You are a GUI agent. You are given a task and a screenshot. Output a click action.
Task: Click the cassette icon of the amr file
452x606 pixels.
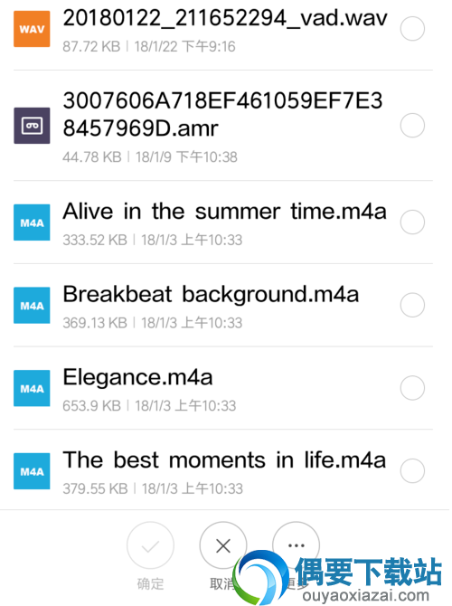click(32, 126)
